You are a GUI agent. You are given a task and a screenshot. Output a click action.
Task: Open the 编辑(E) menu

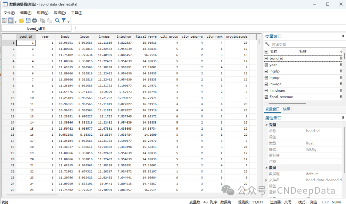pos(26,13)
